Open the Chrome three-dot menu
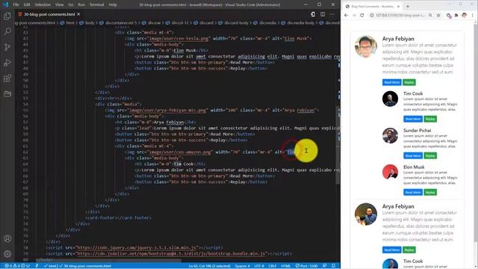 (x=473, y=15)
